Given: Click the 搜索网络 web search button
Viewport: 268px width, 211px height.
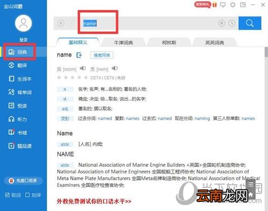Looking at the screenshot, I should pyautogui.click(x=102, y=55).
